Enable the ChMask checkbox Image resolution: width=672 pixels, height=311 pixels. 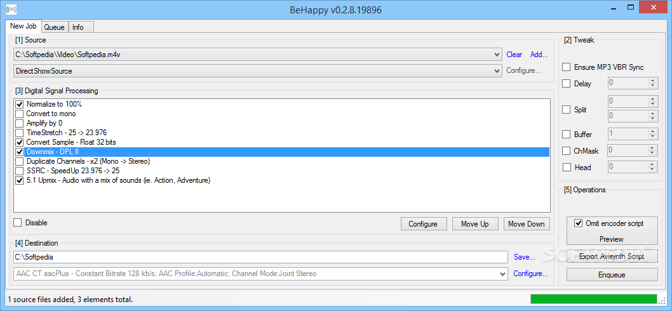(x=566, y=151)
